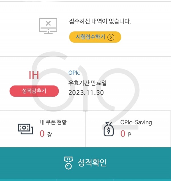The image size is (171, 181).
Task: Hide score with 성적감추기 button
Action: tap(34, 91)
